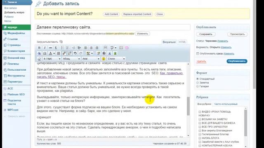Image resolution: width=264 pixels, height=148 pixels.
Task: Open Плагины in sidebar menu
Action: pyautogui.click(x=13, y=64)
